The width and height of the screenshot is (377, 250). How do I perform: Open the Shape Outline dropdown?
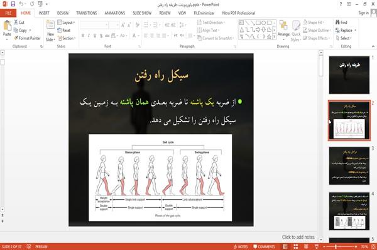(317, 31)
